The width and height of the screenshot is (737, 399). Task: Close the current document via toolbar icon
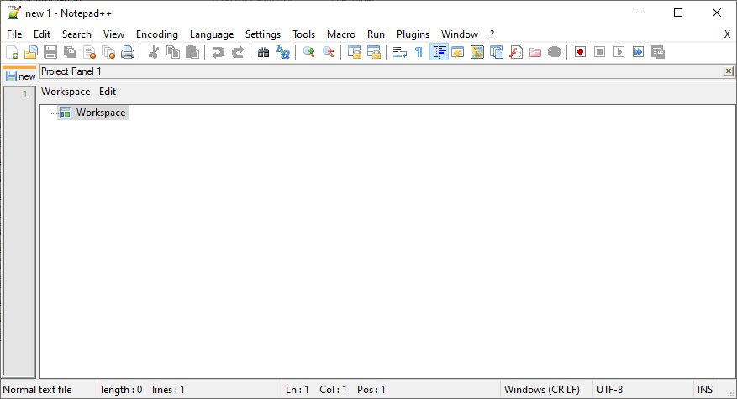point(89,52)
